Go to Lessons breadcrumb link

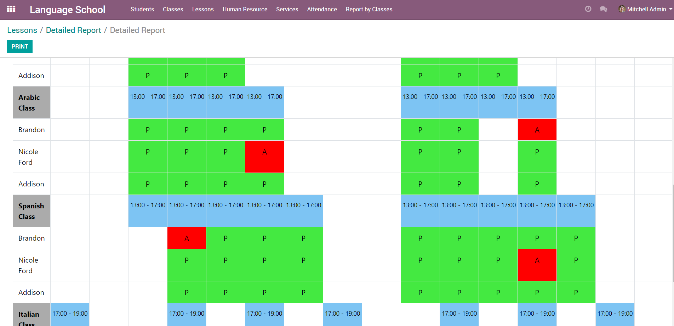[x=22, y=30]
